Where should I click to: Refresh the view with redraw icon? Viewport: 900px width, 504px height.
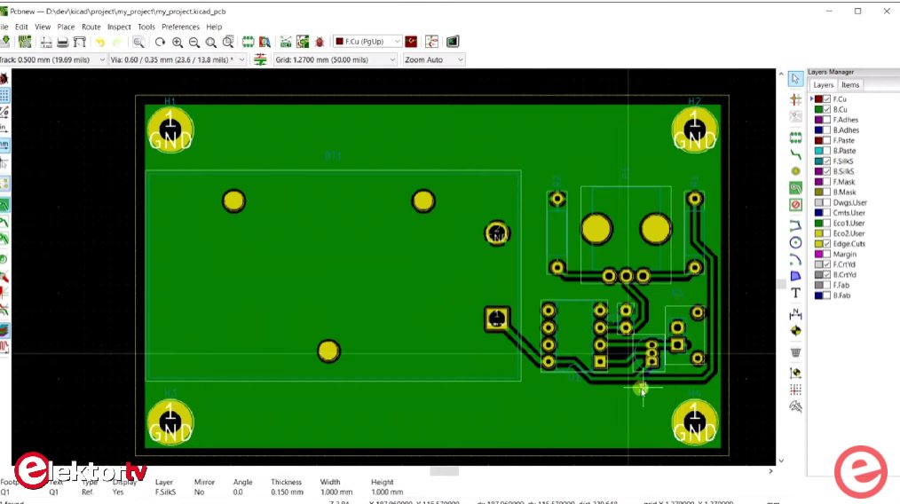pyautogui.click(x=160, y=42)
